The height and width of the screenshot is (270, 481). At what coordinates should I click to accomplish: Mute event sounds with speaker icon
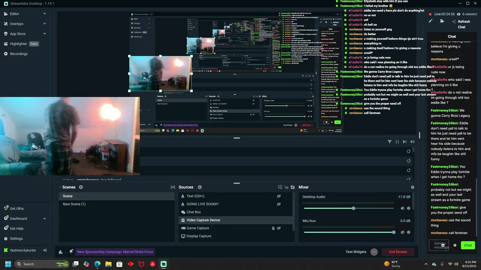[413, 142]
